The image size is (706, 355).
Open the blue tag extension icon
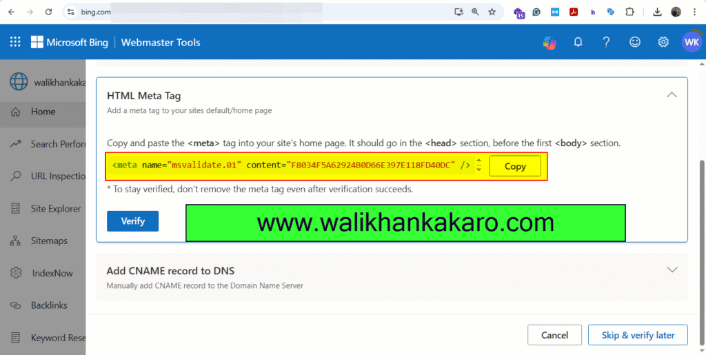point(611,12)
